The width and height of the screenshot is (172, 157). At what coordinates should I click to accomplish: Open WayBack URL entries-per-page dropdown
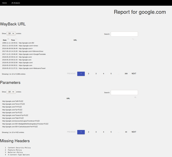pyautogui.click(x=11, y=33)
